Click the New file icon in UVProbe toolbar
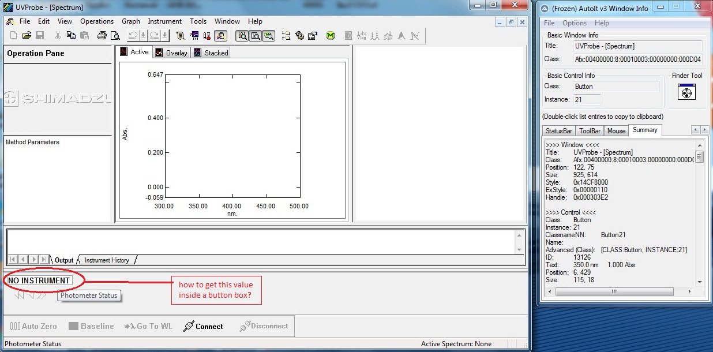 pyautogui.click(x=14, y=36)
